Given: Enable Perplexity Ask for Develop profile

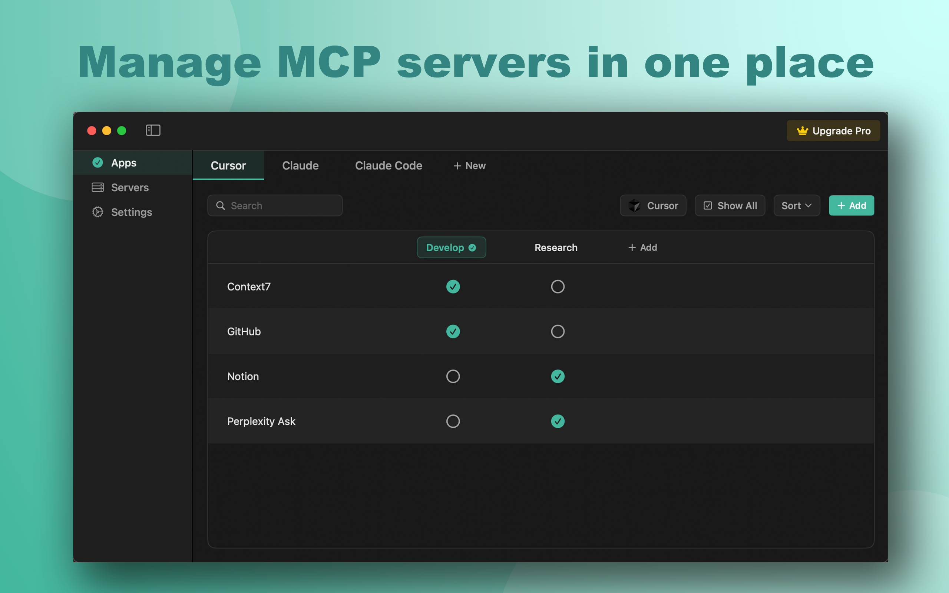Looking at the screenshot, I should point(453,421).
